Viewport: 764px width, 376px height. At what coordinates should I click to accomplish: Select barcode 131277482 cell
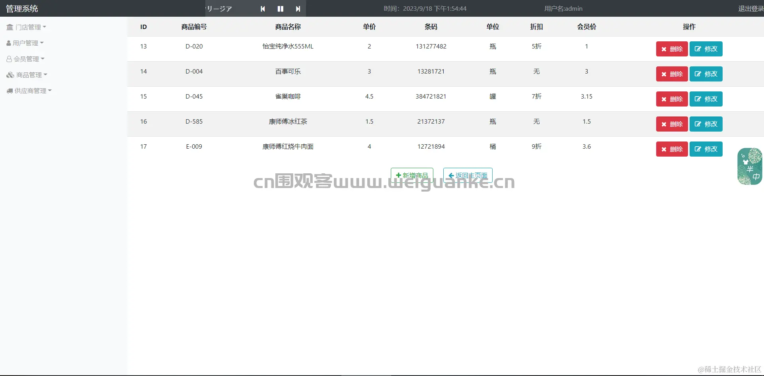[x=431, y=46]
